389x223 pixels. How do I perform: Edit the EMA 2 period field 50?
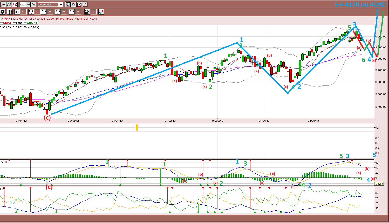50,12
